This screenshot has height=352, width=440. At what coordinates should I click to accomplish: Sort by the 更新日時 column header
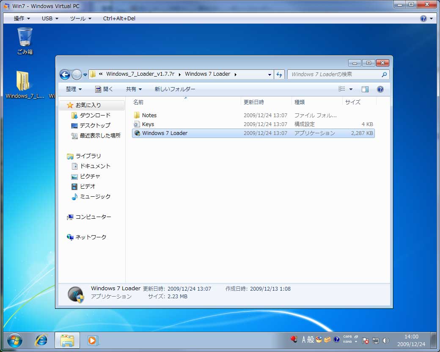coord(266,102)
